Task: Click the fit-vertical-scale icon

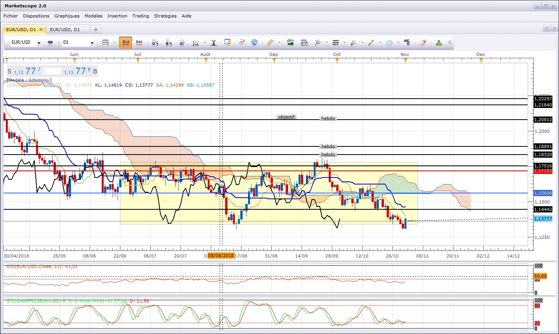Action: coord(214,43)
